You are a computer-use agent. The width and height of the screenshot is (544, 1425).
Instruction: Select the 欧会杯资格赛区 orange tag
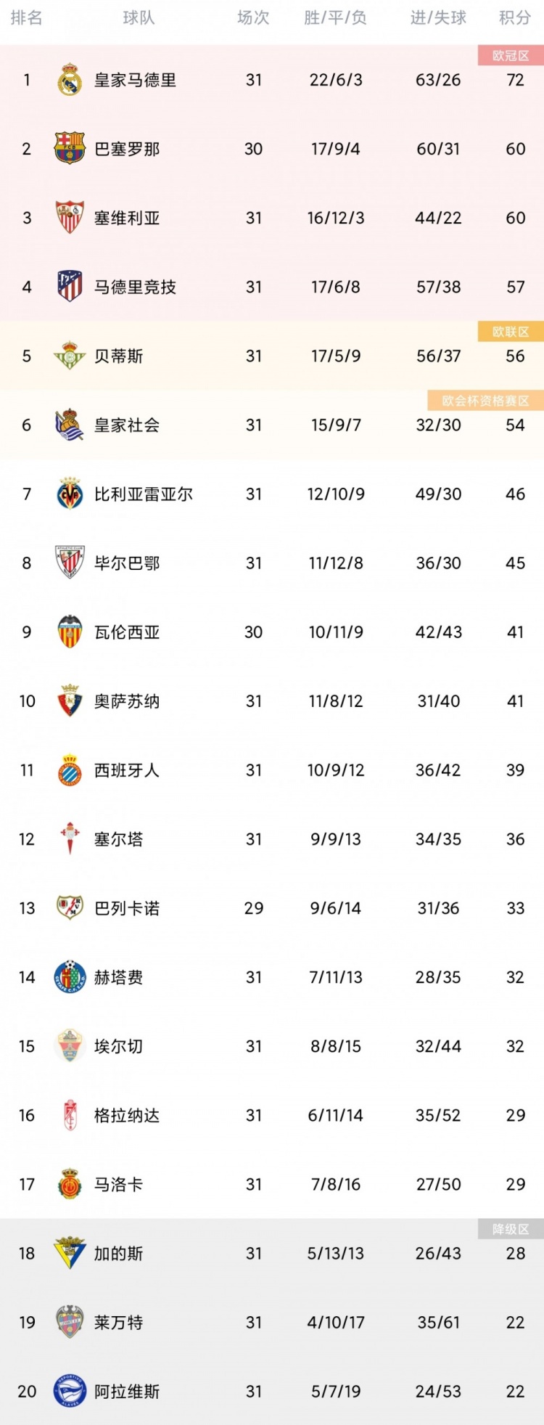click(486, 401)
